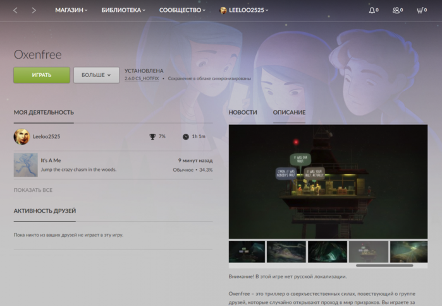Open friends icon in top bar
442x306 pixels.
396,10
